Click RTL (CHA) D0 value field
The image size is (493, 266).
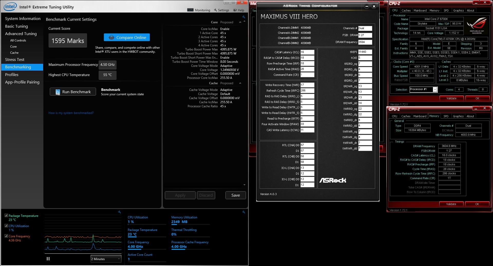click(307, 145)
